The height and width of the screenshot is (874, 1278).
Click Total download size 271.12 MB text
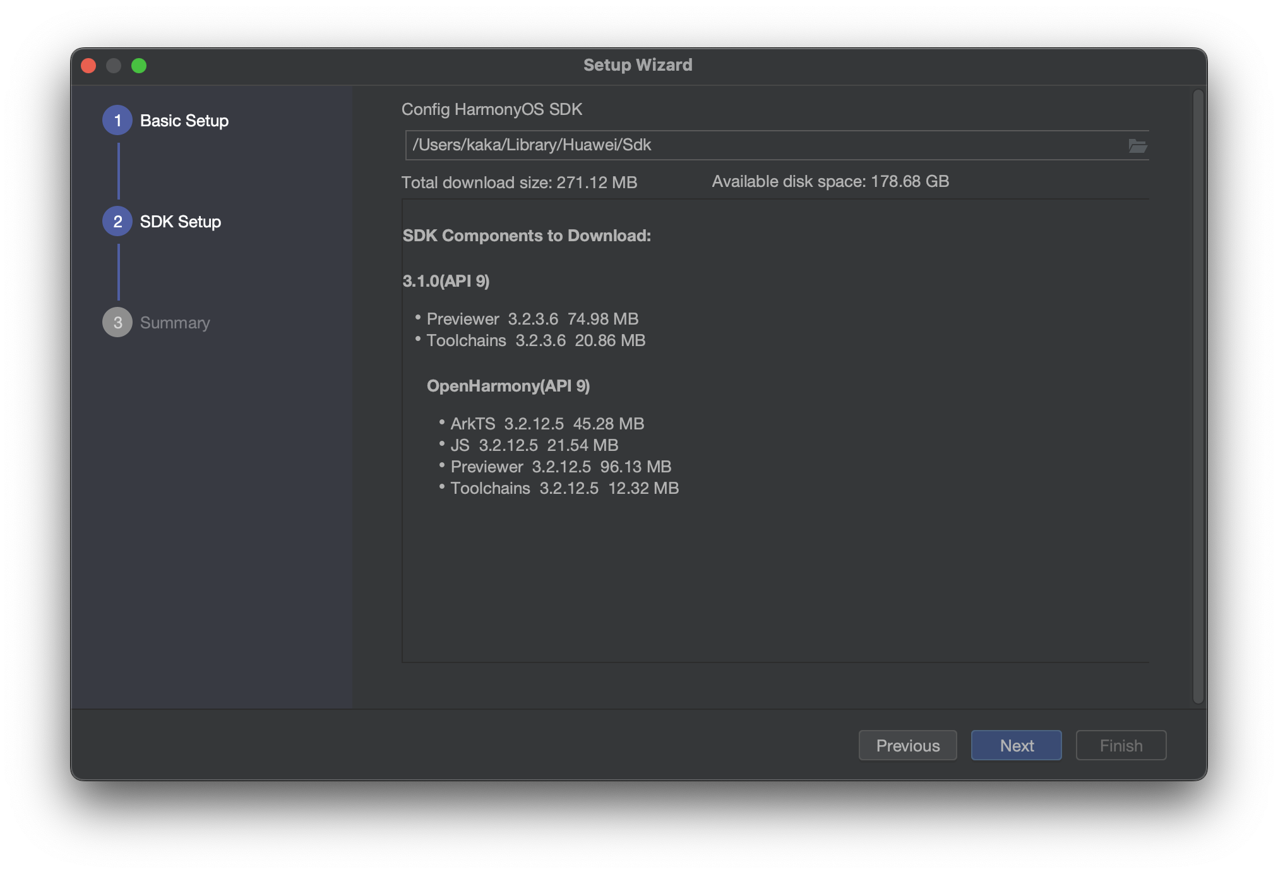tap(519, 183)
